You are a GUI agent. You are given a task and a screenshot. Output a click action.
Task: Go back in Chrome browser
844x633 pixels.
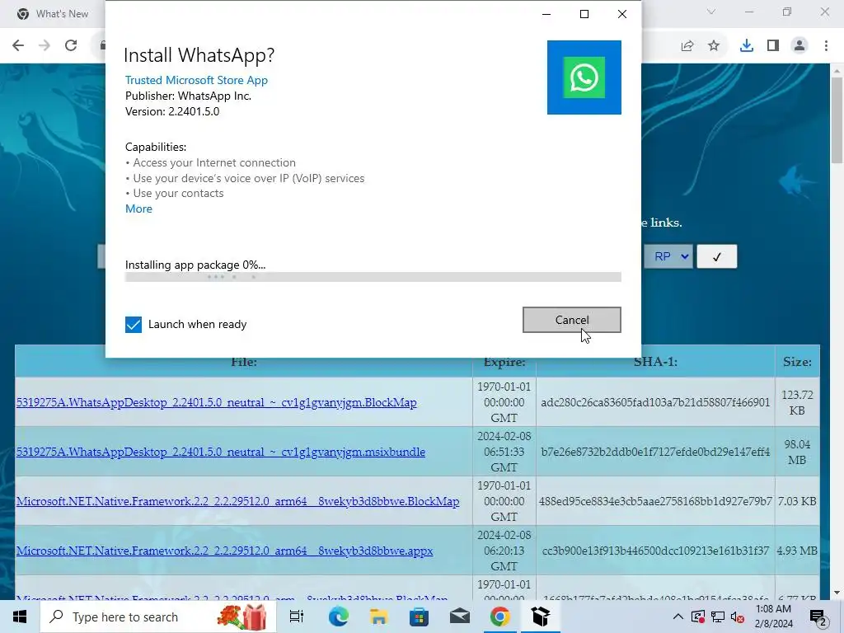pos(18,46)
